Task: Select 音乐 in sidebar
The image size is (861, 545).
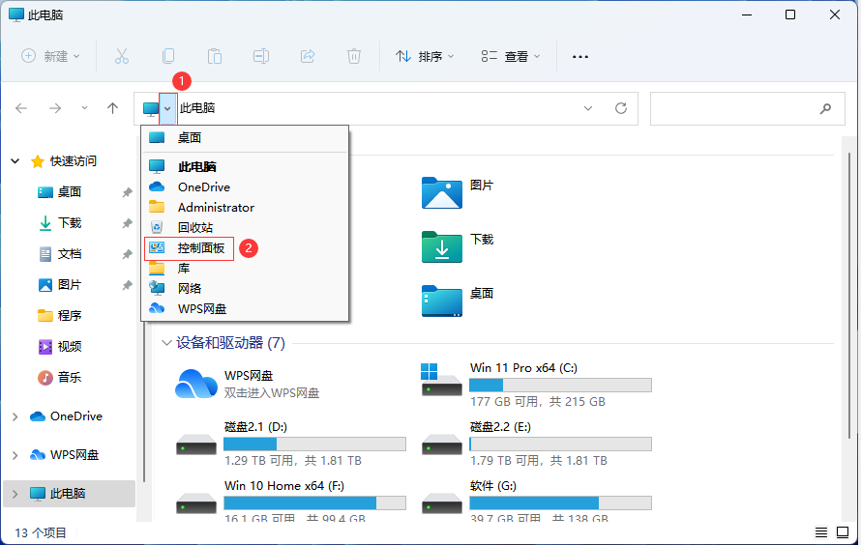Action: click(x=70, y=377)
